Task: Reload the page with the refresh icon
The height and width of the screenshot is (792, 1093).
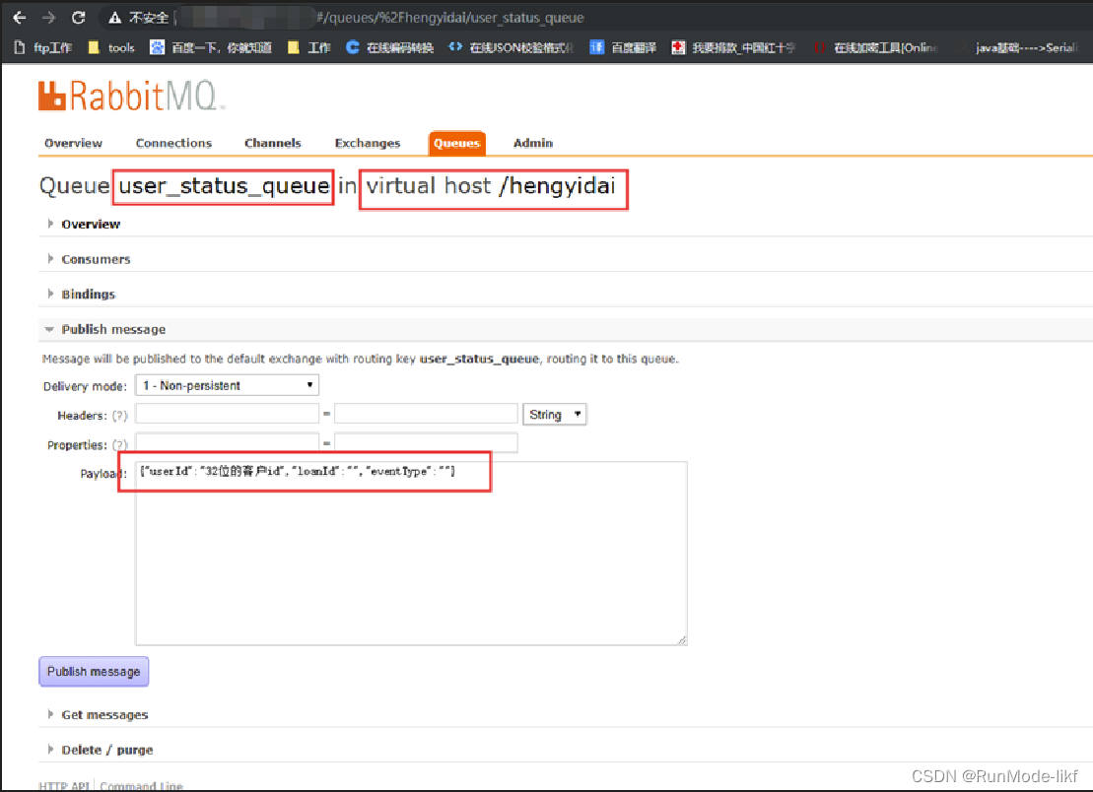Action: [x=78, y=18]
